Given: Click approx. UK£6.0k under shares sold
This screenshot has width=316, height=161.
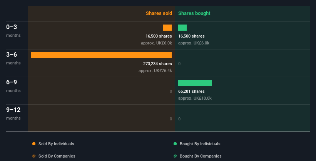Looking at the screenshot, I should (x=156, y=43).
